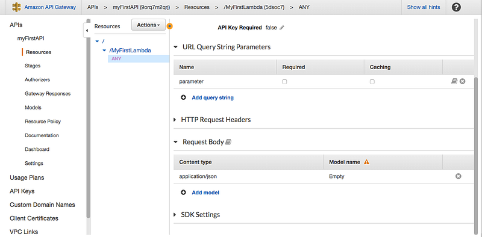Go to VPC Links
The height and width of the screenshot is (237, 482).
24,232
